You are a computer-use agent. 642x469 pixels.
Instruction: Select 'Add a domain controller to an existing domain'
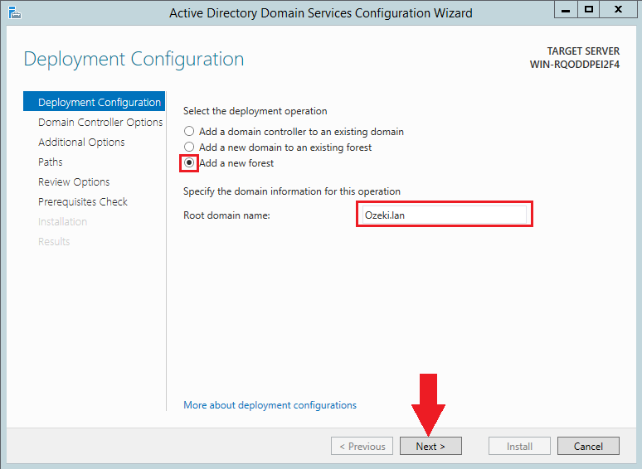click(189, 132)
